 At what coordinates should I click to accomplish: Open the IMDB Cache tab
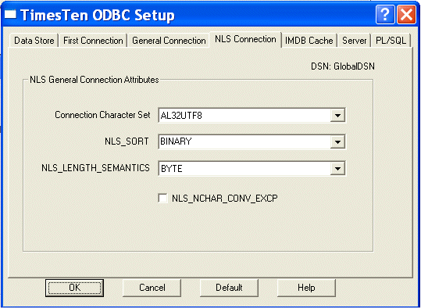(x=309, y=41)
